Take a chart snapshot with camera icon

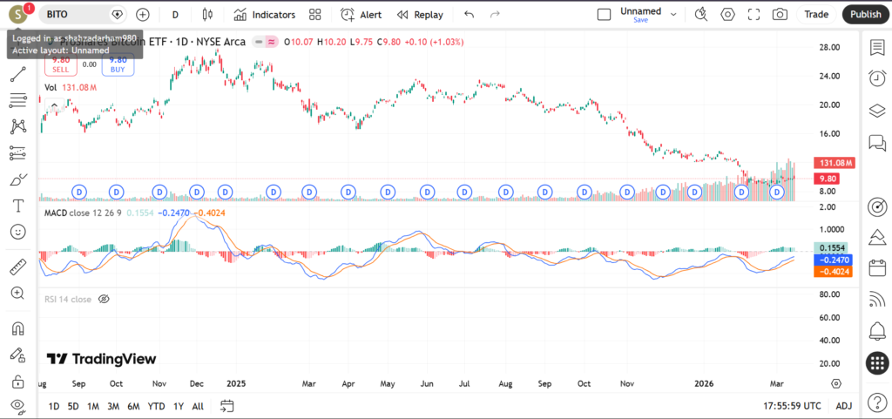tap(780, 15)
